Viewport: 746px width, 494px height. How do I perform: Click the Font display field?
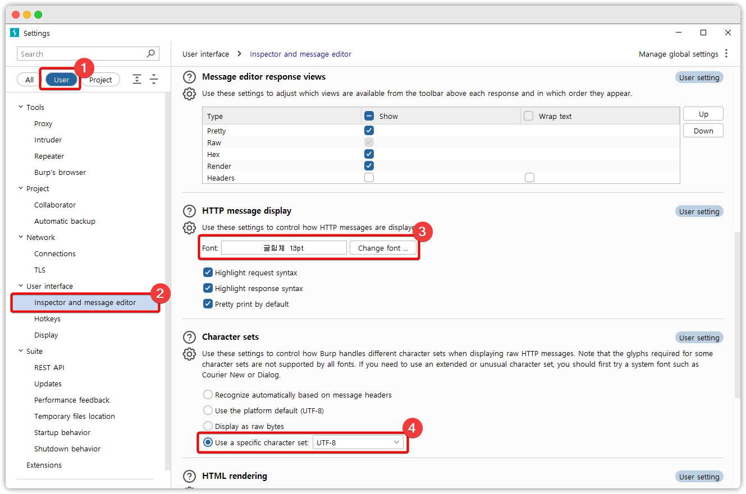point(284,248)
